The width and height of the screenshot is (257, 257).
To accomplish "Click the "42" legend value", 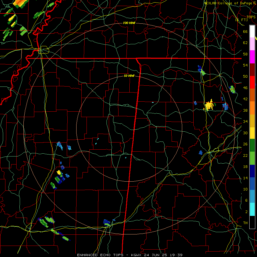I will (x=245, y=99).
